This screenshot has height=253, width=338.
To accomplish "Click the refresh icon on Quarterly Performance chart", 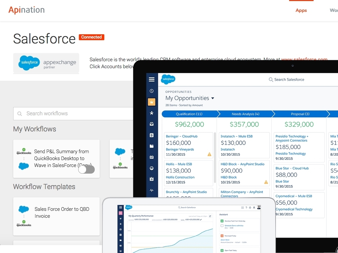I will point(210,216).
